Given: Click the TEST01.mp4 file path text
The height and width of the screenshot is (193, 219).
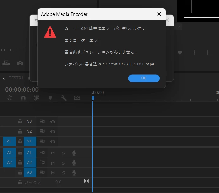Looking at the screenshot, I should [130, 64].
